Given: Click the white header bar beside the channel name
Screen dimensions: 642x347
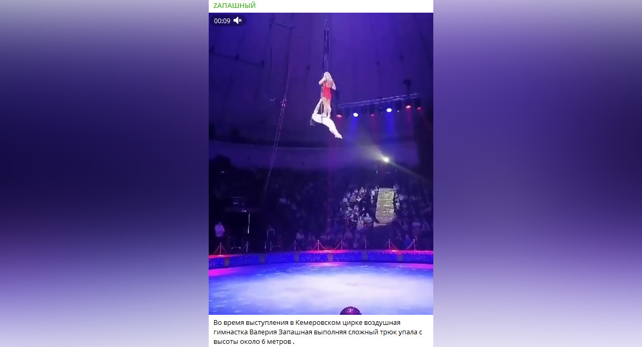Looking at the screenshot, I should tap(343, 6).
